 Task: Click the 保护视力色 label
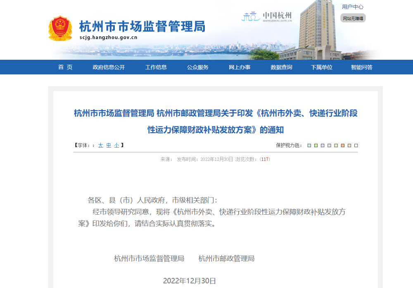click(289, 145)
